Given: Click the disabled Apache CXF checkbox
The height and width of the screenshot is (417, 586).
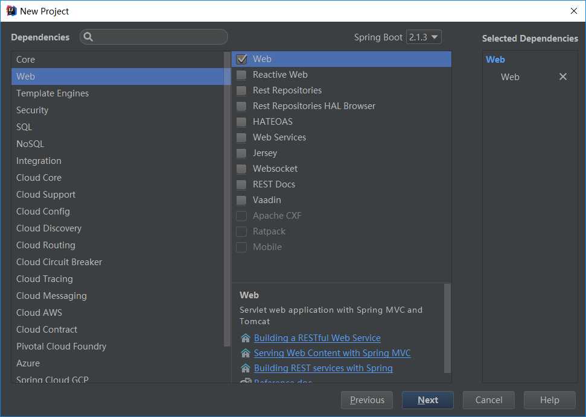Looking at the screenshot, I should pos(242,216).
